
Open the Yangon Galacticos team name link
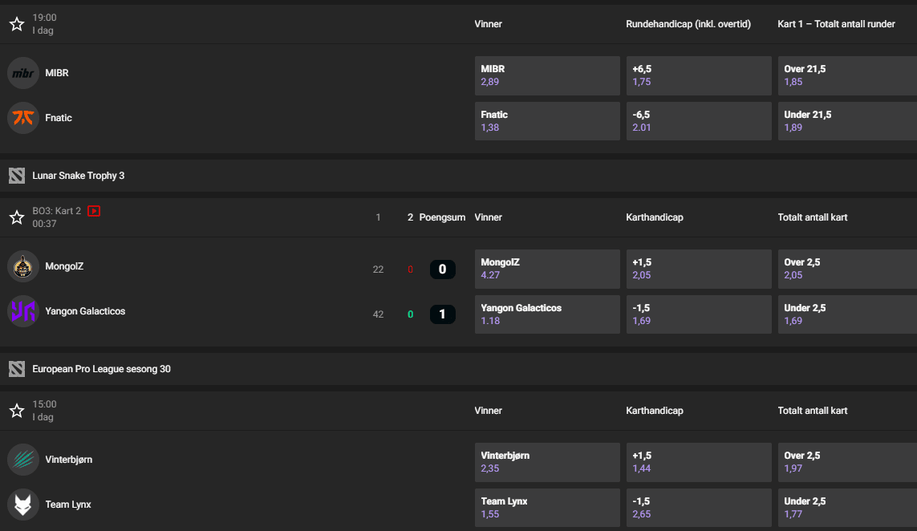(x=85, y=311)
